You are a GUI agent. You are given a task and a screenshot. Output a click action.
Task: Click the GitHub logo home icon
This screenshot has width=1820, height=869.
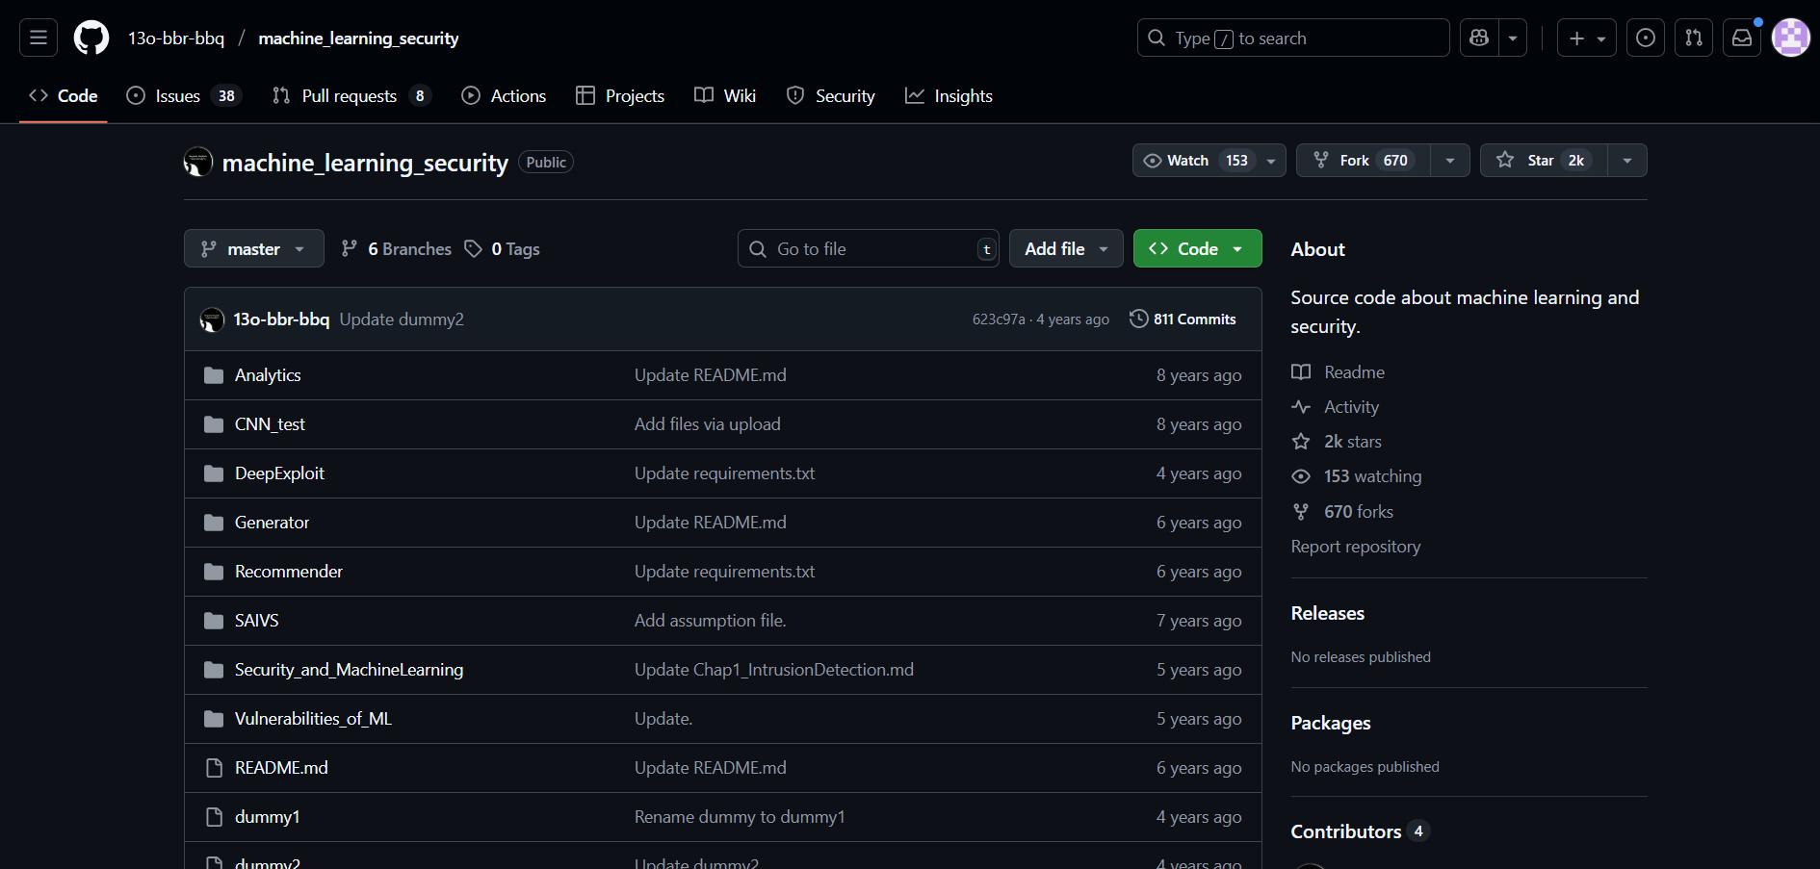pyautogui.click(x=91, y=38)
